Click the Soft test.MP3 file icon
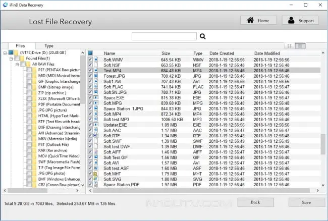Image resolution: width=328 pixels, height=221 pixels. [x=96, y=120]
